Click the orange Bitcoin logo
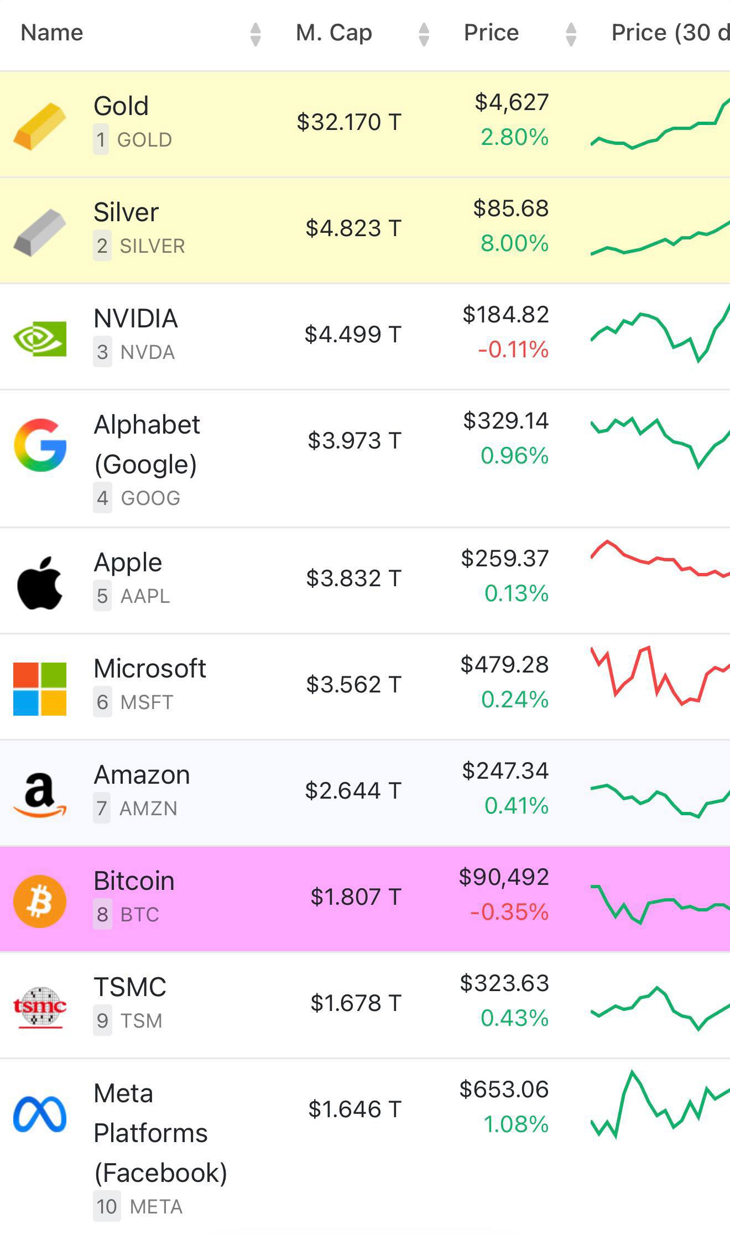 40,902
